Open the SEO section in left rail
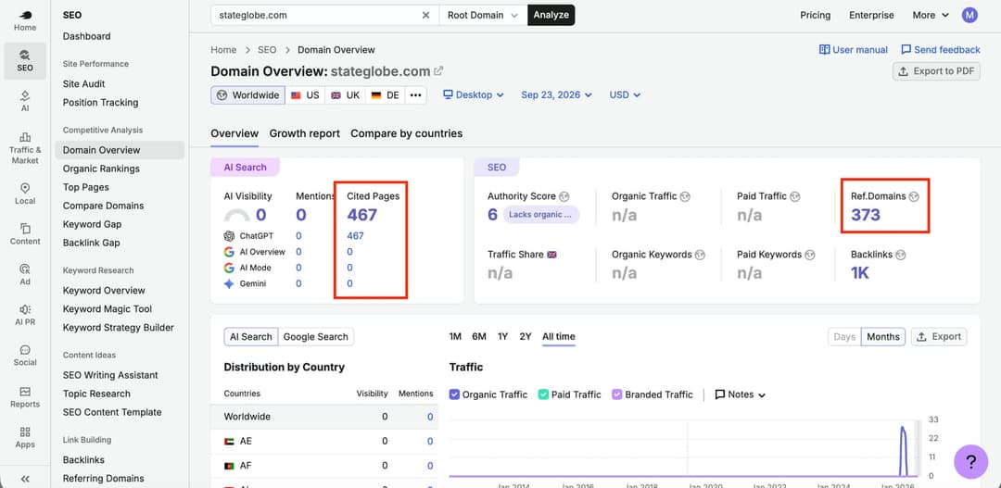1001x488 pixels. click(25, 61)
